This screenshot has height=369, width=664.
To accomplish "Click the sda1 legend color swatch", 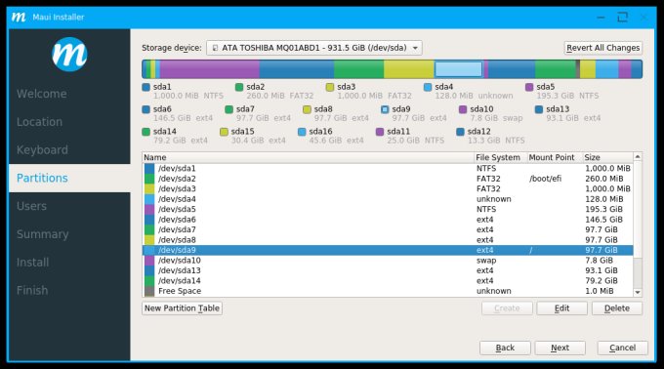I will [146, 87].
